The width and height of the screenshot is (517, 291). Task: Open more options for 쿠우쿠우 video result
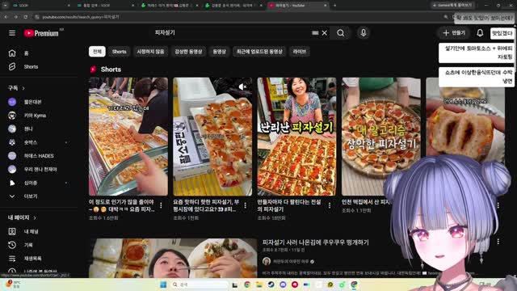click(498, 242)
